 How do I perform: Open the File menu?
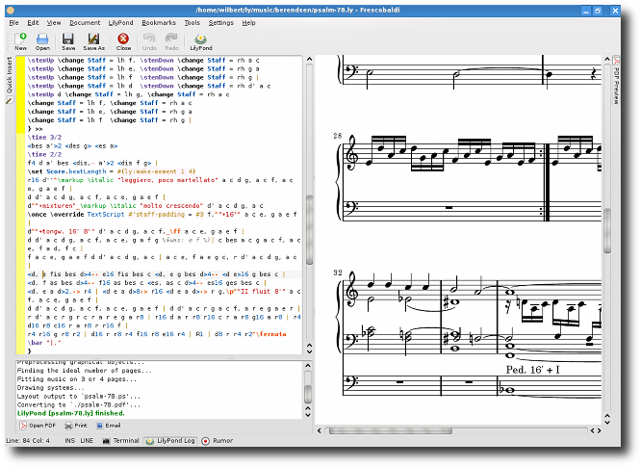click(x=13, y=23)
